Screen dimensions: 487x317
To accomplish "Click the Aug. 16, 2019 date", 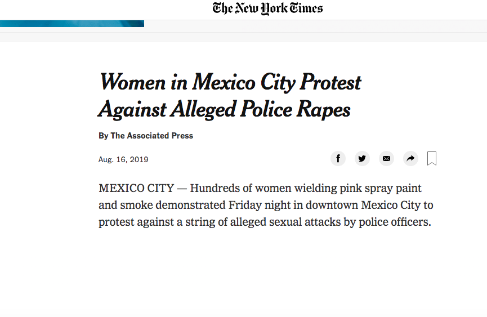I will click(123, 159).
